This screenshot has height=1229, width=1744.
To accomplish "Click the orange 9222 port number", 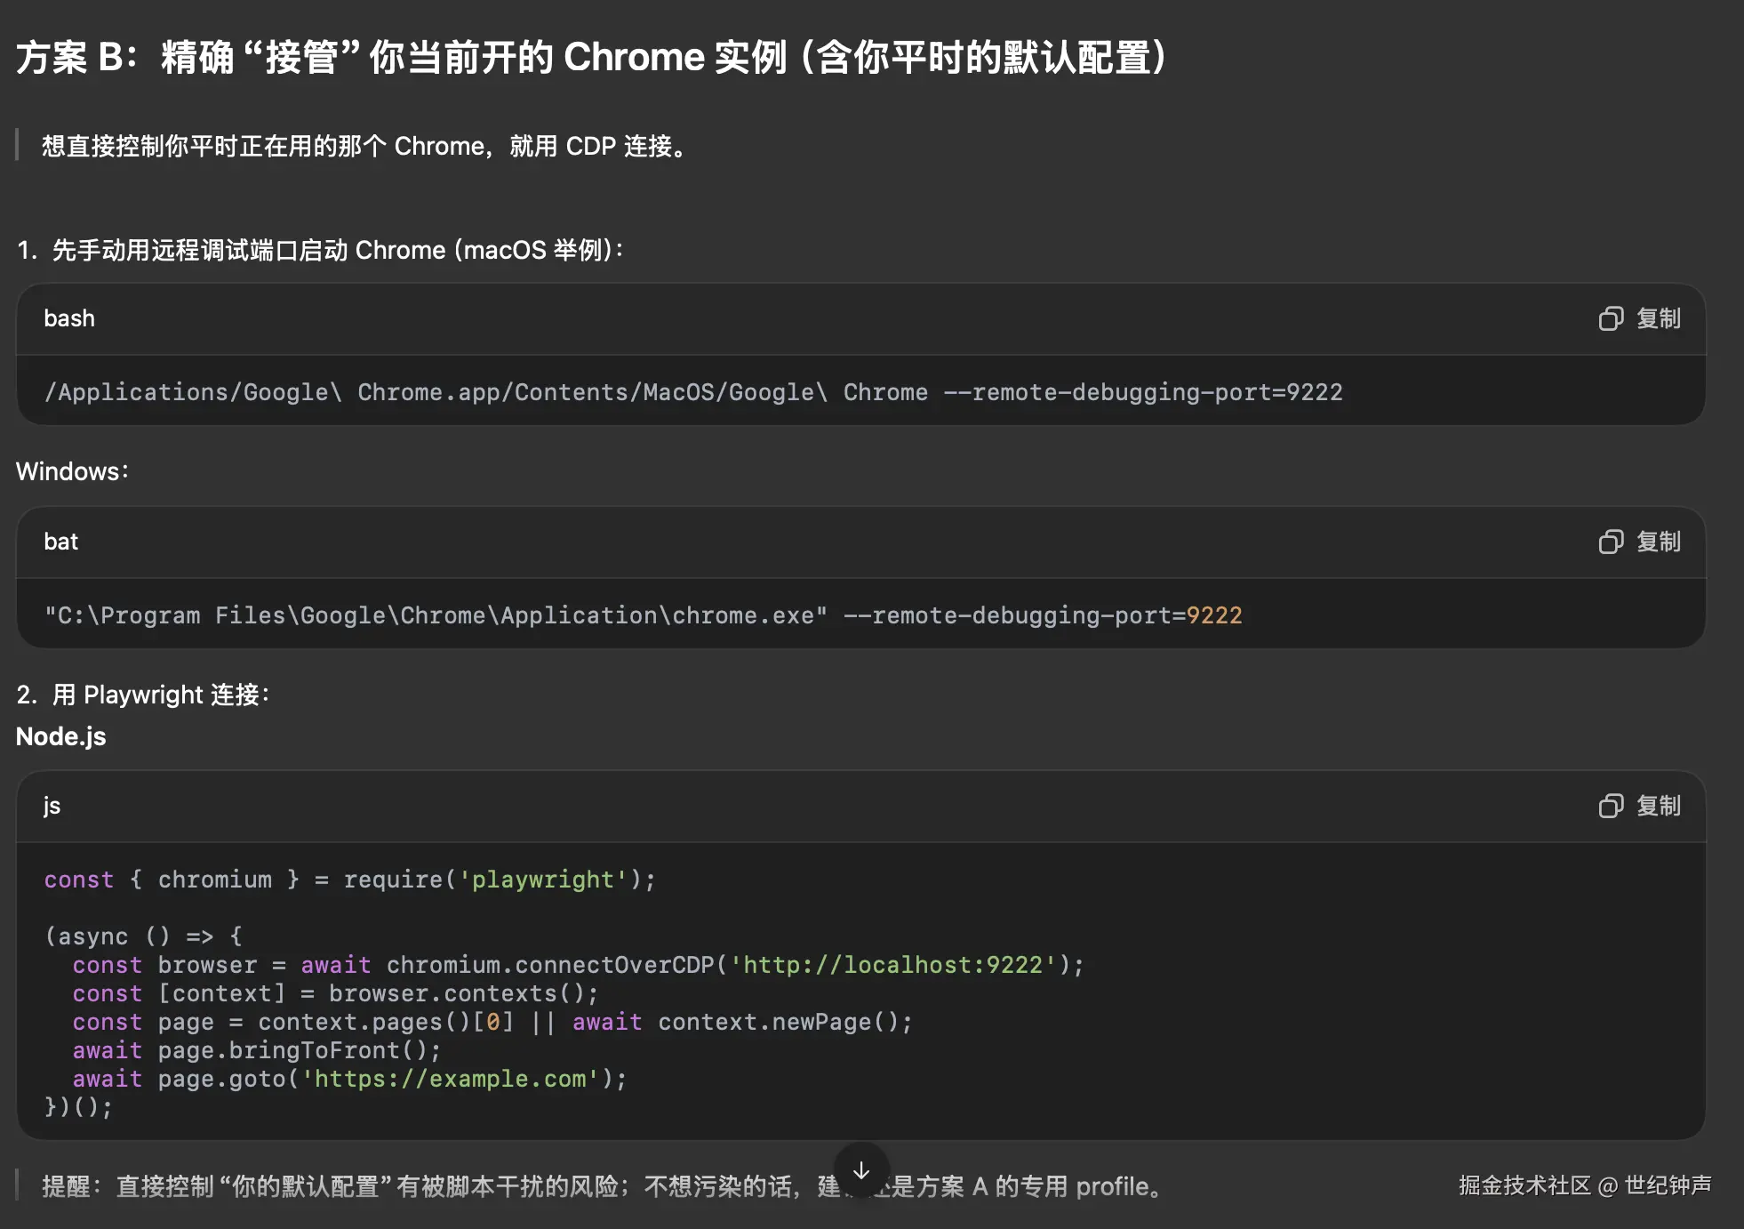I will 1214,615.
